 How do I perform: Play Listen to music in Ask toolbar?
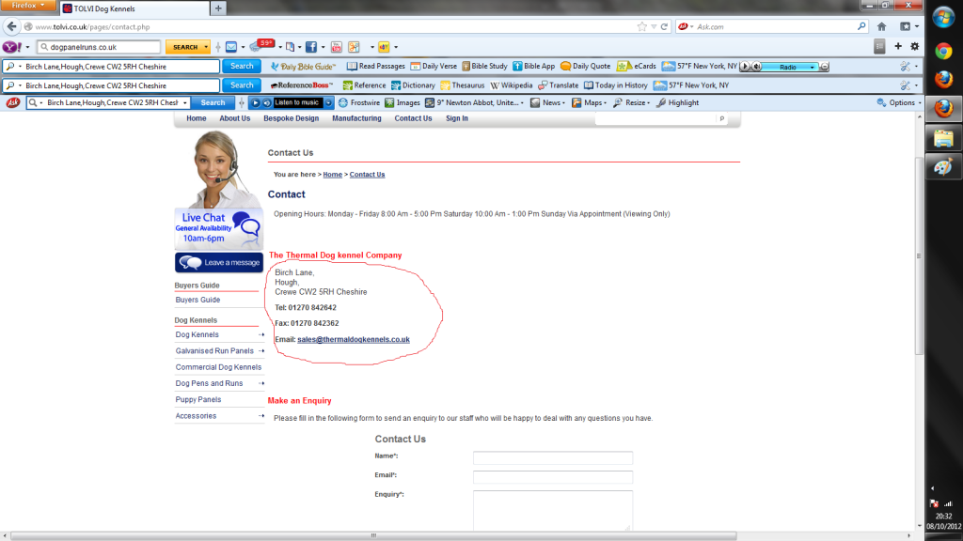[x=256, y=102]
